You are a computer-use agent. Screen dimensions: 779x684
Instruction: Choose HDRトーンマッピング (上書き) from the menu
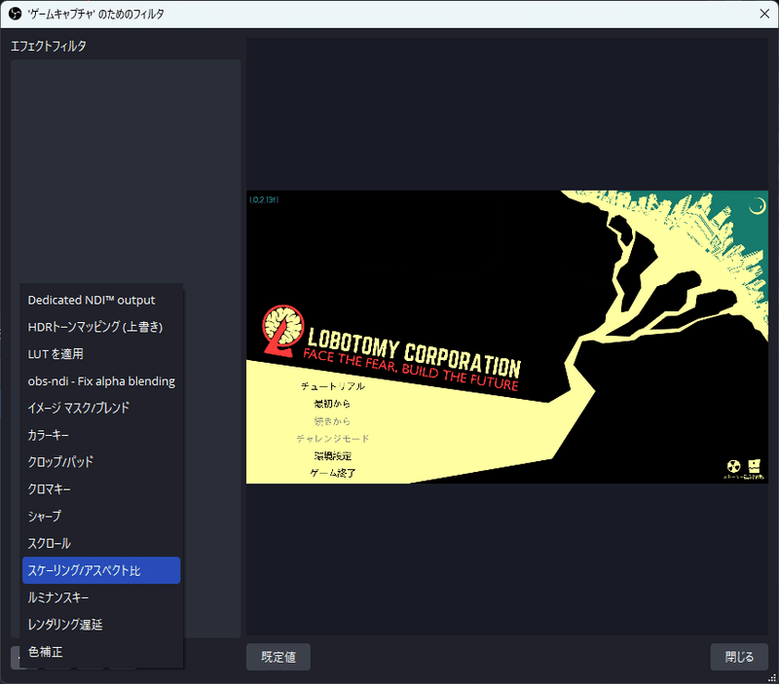point(101,327)
